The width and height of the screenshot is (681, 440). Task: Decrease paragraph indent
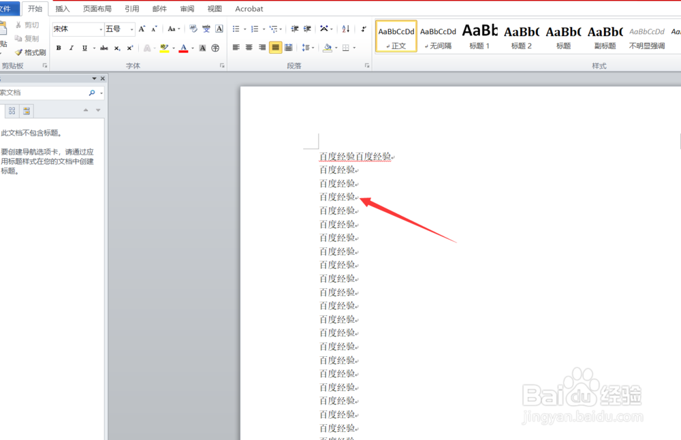pyautogui.click(x=294, y=29)
